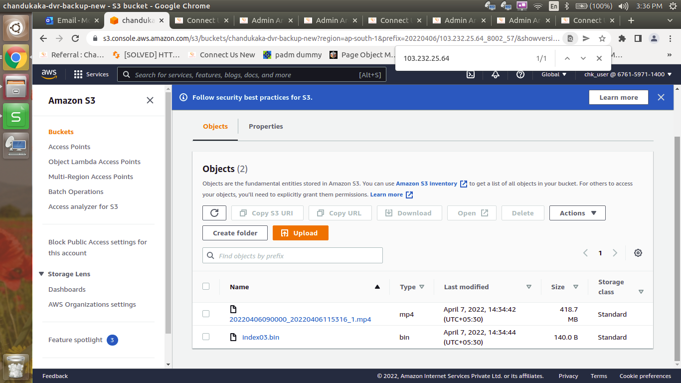This screenshot has height=383, width=681.
Task: Open the Global region dropdown
Action: coord(554,74)
